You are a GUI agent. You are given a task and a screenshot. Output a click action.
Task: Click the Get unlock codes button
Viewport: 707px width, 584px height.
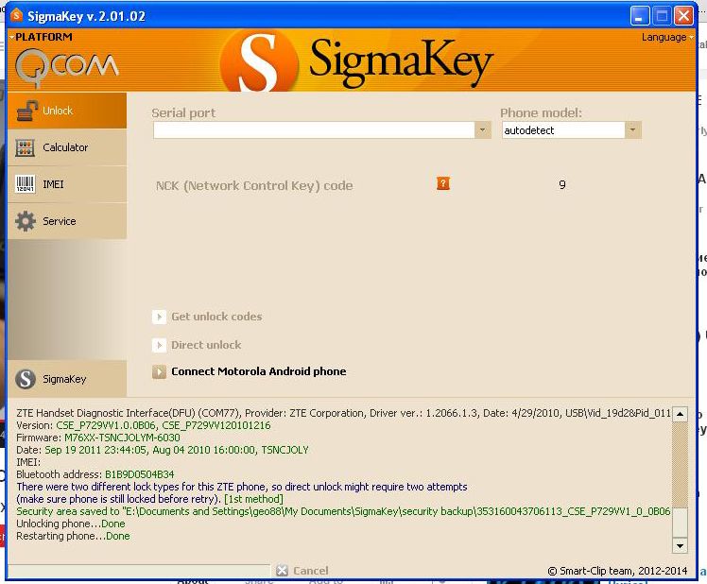(x=216, y=317)
